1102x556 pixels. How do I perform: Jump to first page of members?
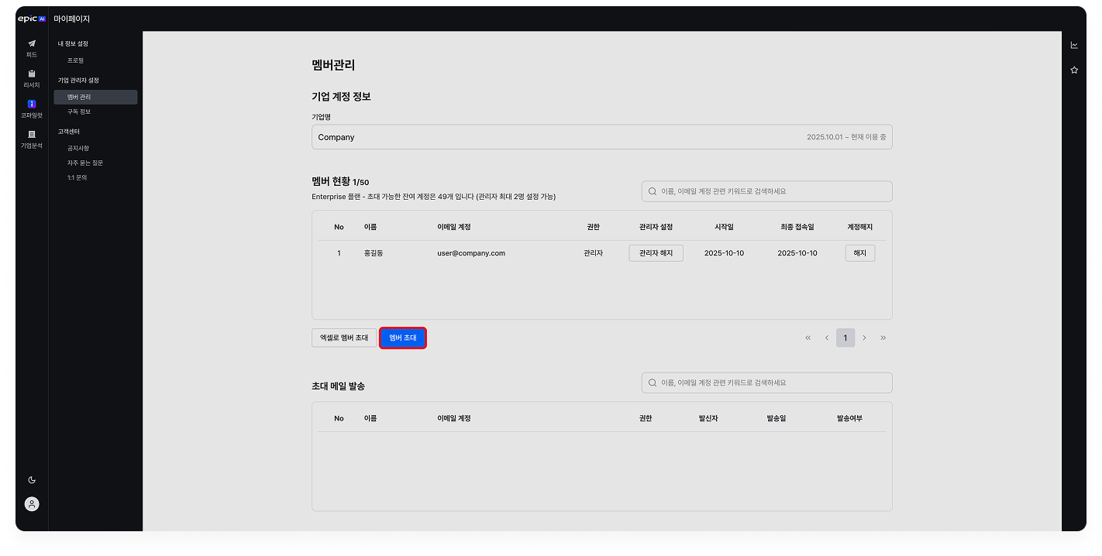tap(808, 338)
